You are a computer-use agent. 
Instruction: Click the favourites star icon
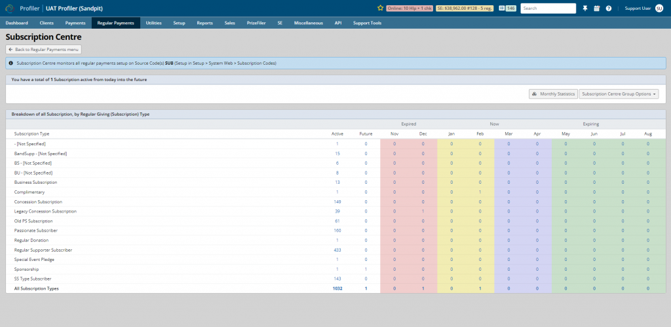pos(380,8)
